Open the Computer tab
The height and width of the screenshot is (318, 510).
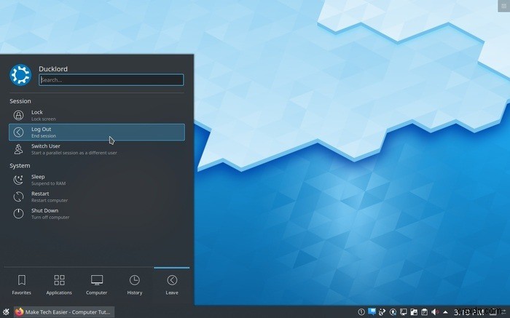tap(97, 285)
